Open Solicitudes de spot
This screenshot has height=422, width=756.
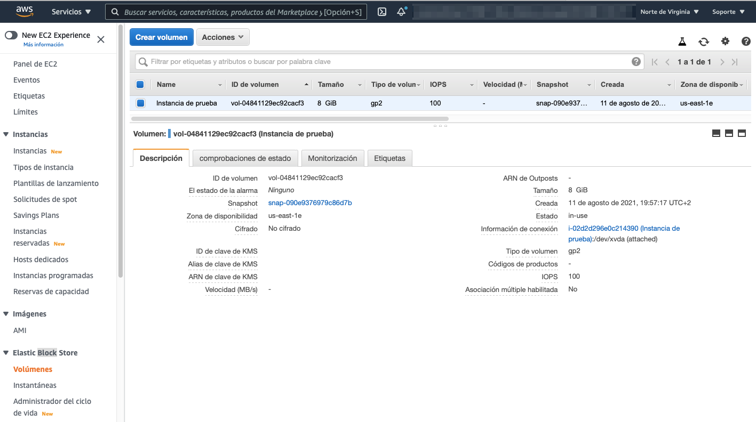[45, 199]
